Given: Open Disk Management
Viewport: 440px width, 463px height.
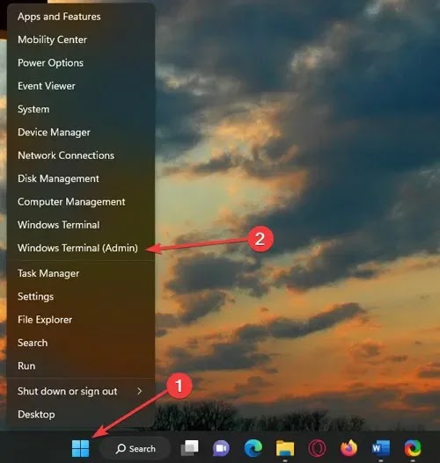Looking at the screenshot, I should [x=80, y=178].
